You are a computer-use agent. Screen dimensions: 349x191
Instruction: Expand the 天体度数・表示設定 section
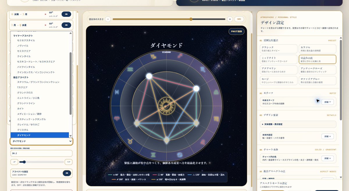pyautogui.click(x=298, y=124)
